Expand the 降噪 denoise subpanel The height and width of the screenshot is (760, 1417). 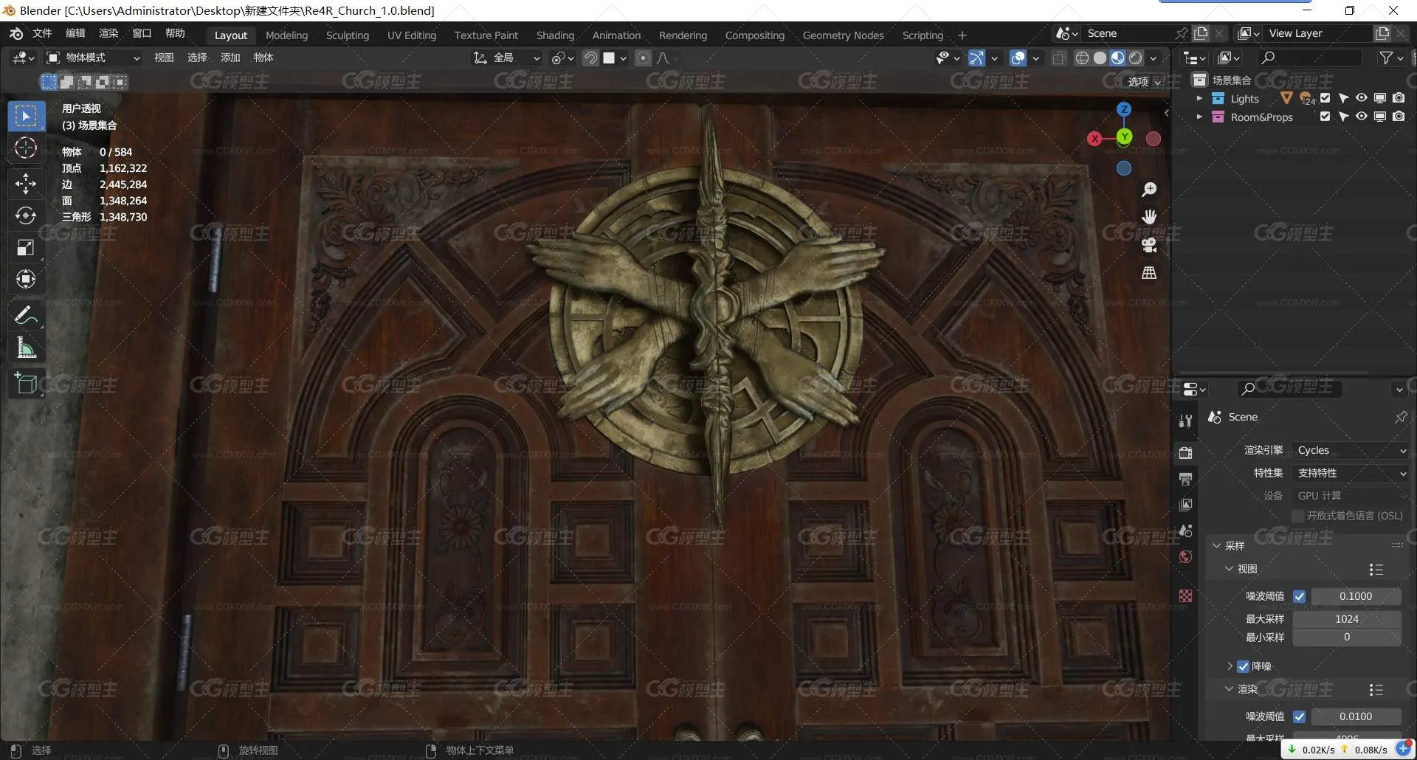tap(1230, 666)
